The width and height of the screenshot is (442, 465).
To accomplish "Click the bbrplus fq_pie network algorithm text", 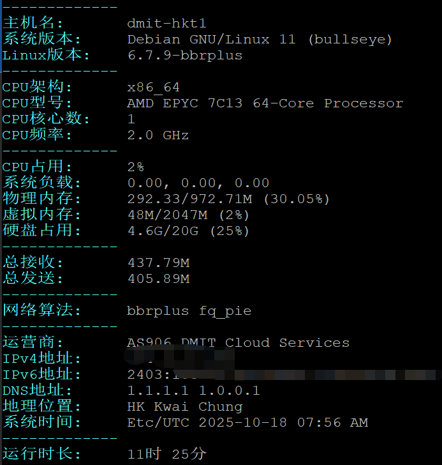I will pos(189,311).
